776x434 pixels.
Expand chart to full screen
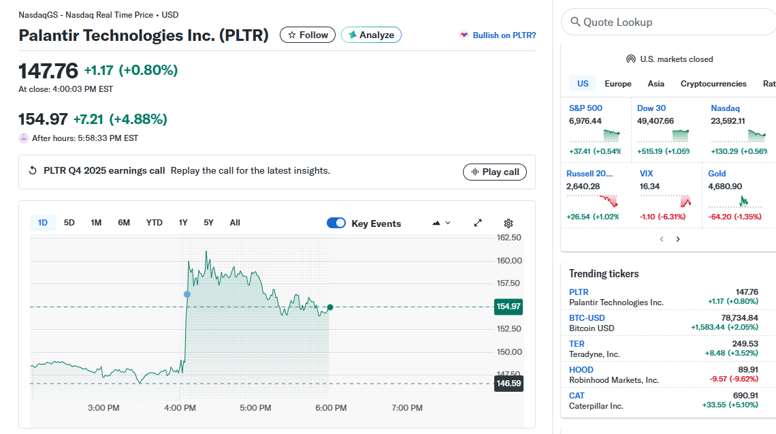click(x=478, y=223)
